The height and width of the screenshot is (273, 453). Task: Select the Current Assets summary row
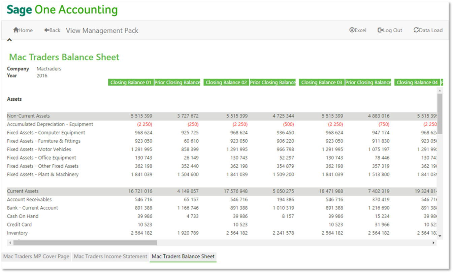coord(23,191)
